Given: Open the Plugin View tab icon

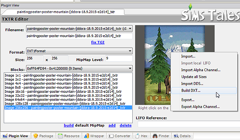Looking at the screenshot, I should pyautogui.click(x=5, y=136).
